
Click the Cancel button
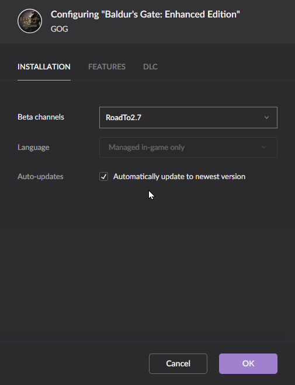tap(178, 363)
